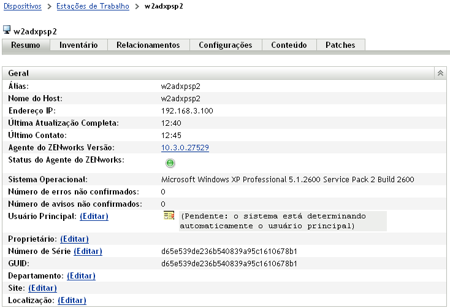The width and height of the screenshot is (450, 308).
Task: Edit the Usuário Principal field
Action: tap(94, 217)
